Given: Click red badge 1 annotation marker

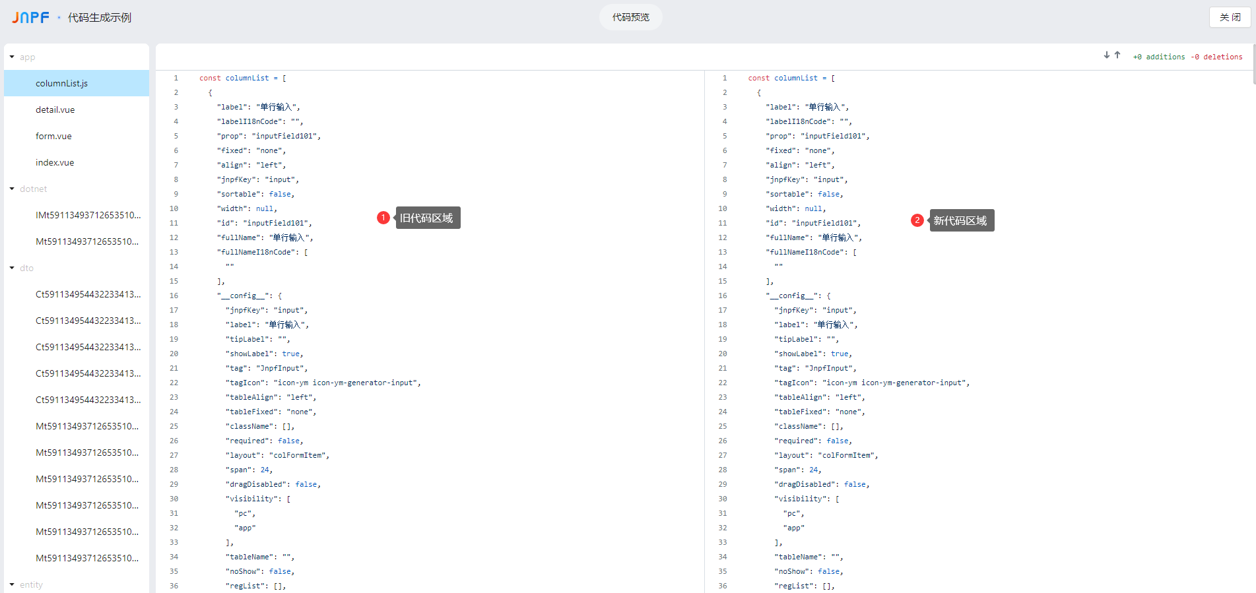Looking at the screenshot, I should coord(383,218).
